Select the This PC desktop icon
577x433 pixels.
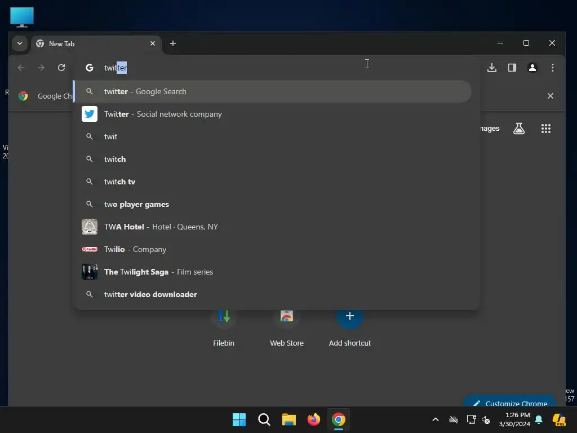(x=22, y=17)
